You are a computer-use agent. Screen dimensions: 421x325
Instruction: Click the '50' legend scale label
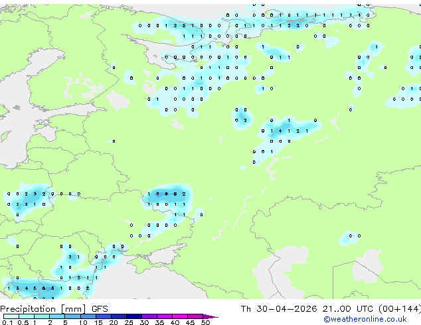[205, 322]
